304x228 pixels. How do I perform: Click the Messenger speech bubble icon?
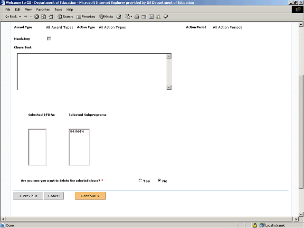point(165,17)
